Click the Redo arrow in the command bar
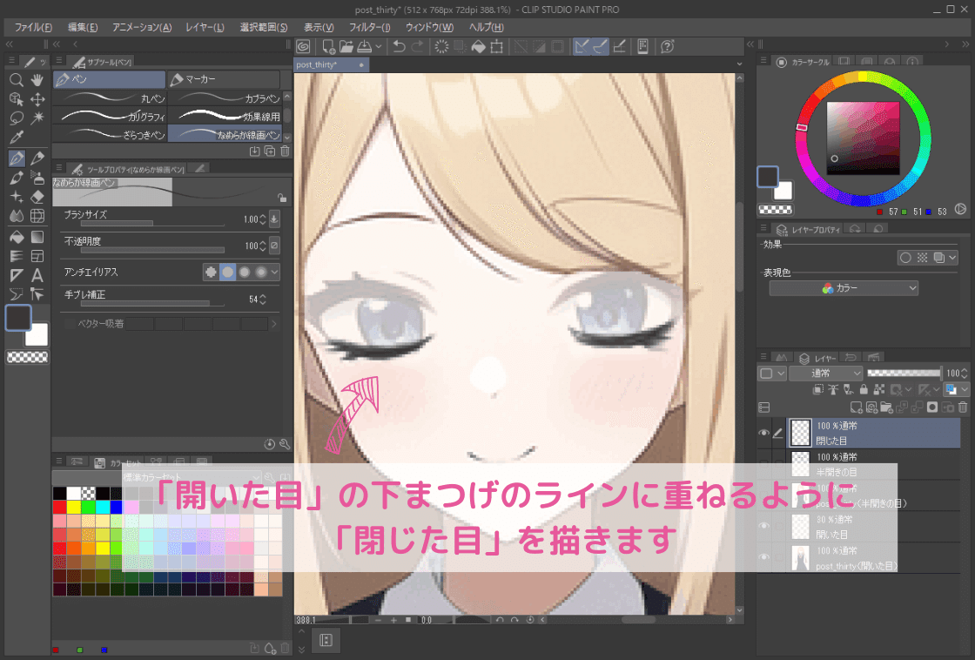 coord(418,47)
